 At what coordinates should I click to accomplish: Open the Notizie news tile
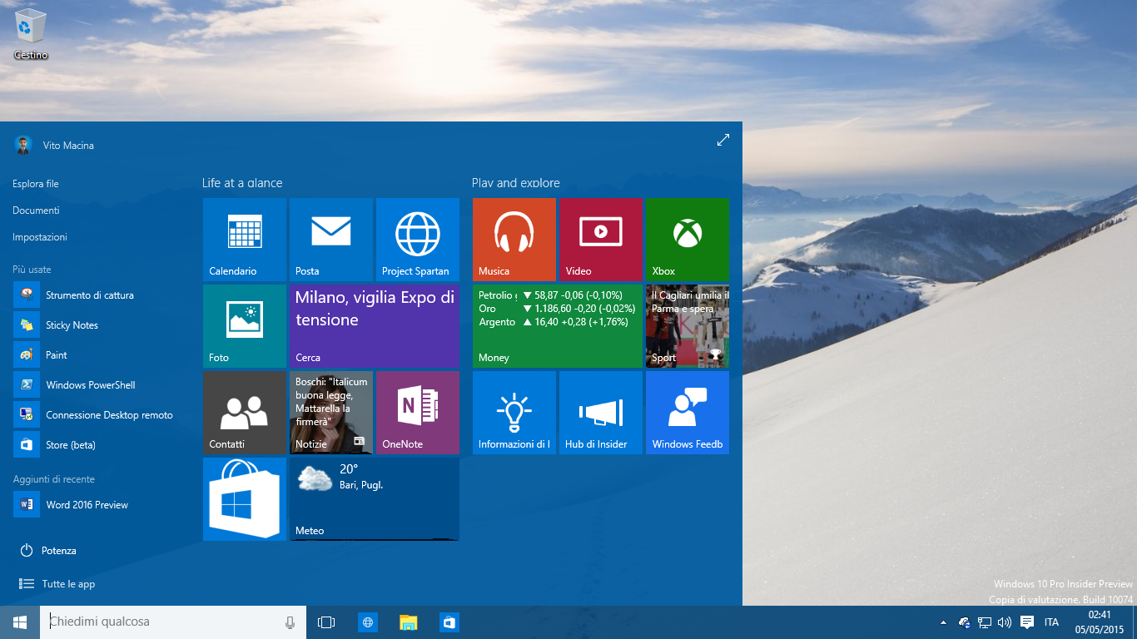pyautogui.click(x=331, y=413)
